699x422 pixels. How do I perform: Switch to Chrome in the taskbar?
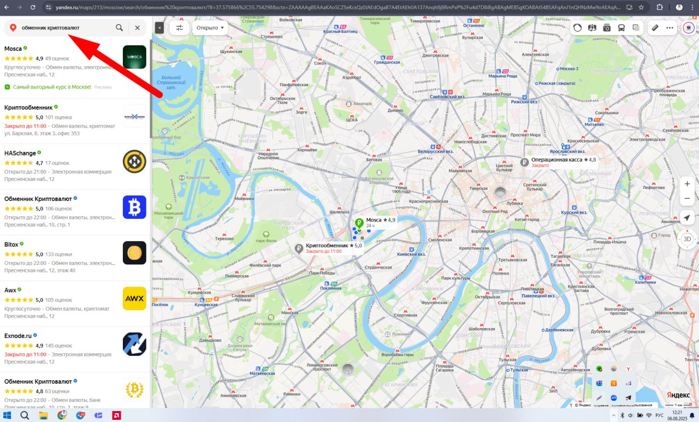[62, 415]
